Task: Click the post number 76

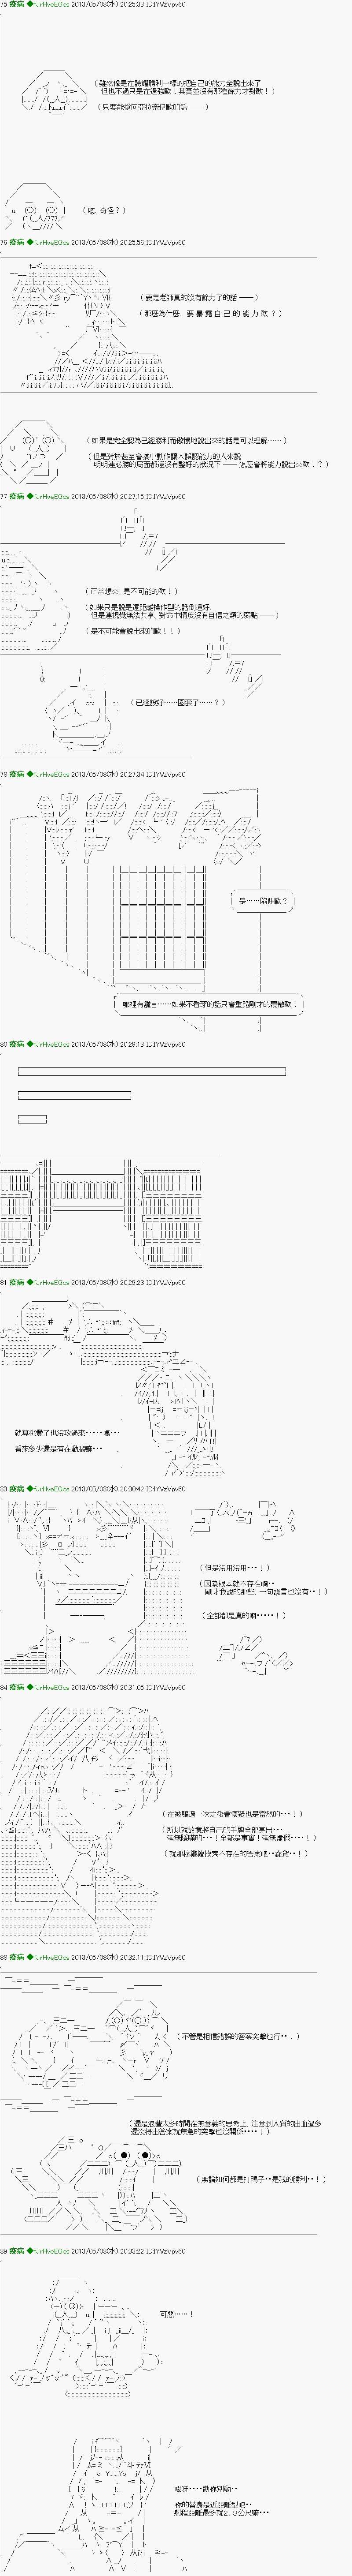Action: coord(4,243)
